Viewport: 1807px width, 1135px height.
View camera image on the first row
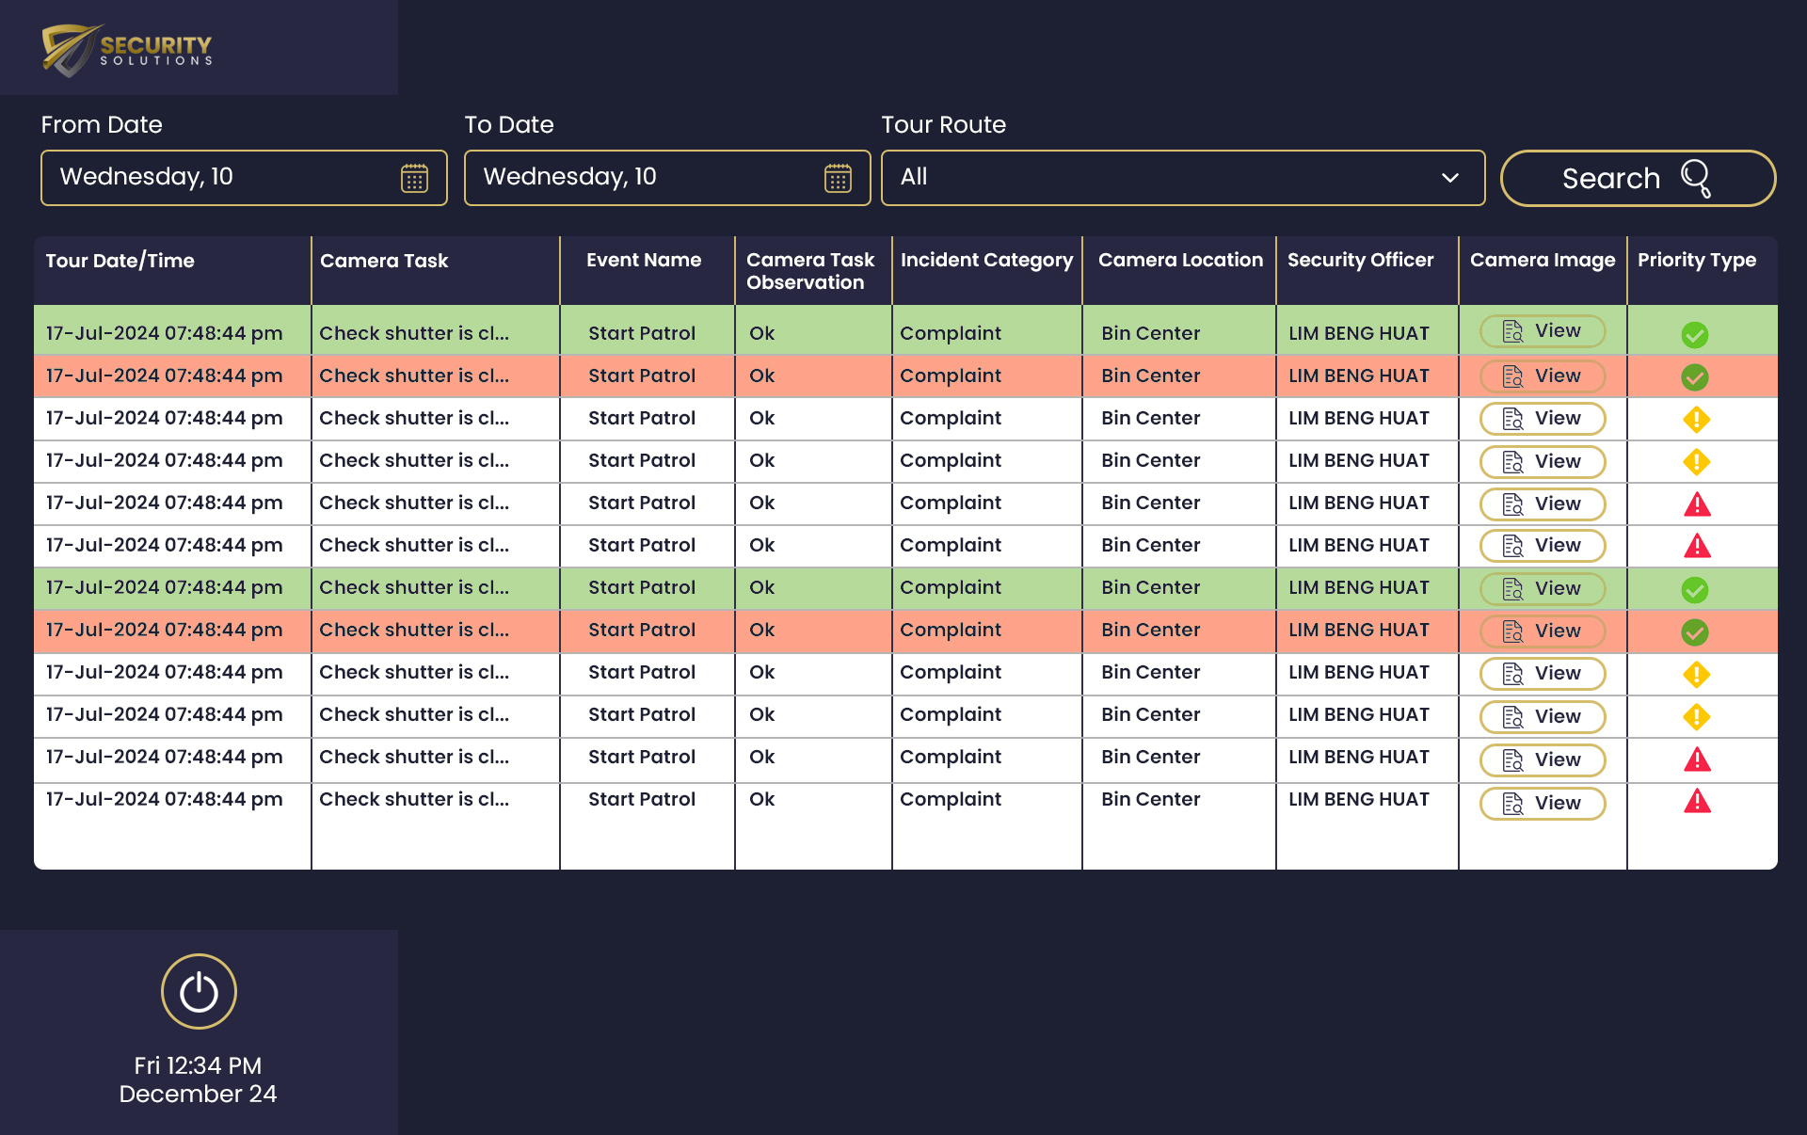[x=1542, y=331]
